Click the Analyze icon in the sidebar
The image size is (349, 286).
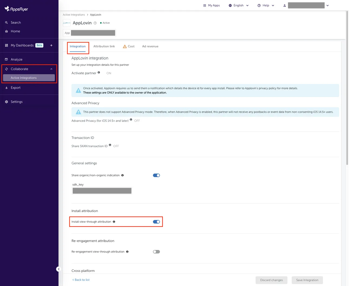pos(6,59)
